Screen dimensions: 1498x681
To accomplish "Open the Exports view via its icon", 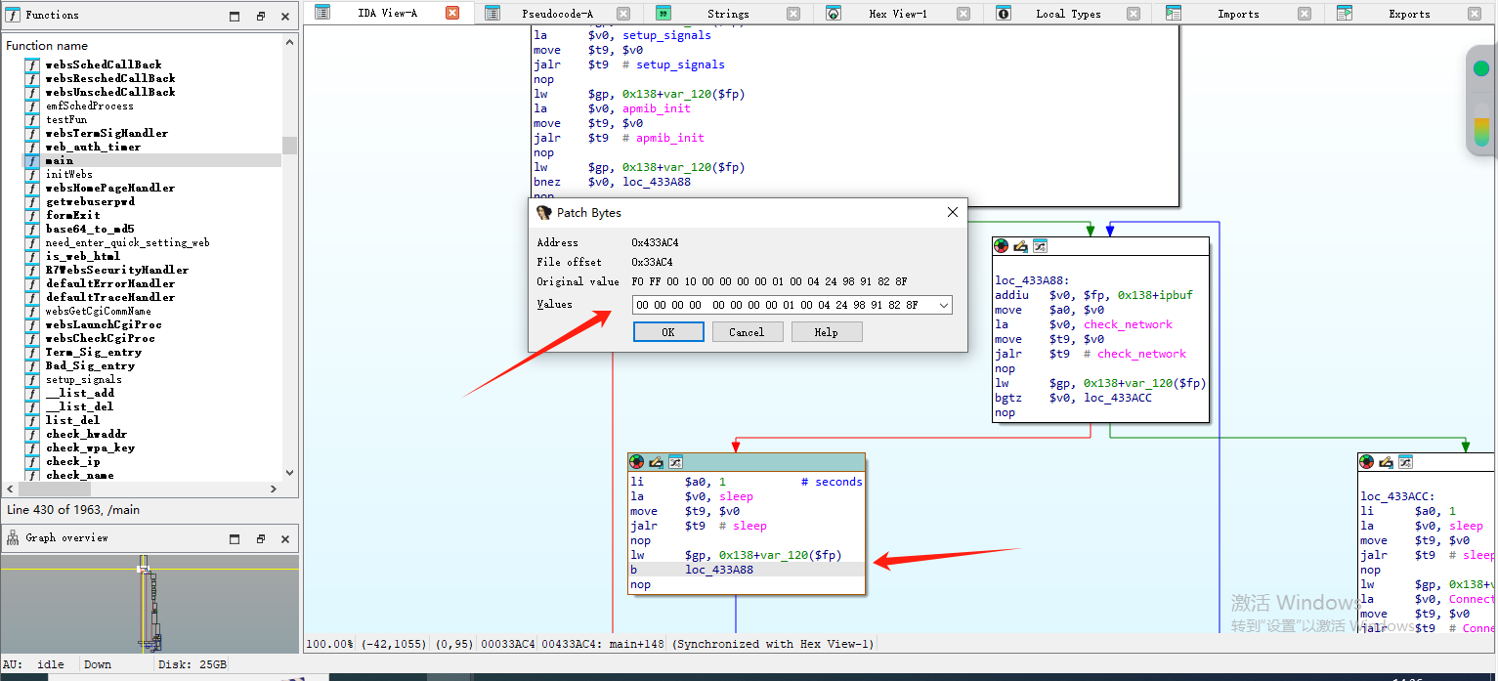I will click(x=1345, y=14).
